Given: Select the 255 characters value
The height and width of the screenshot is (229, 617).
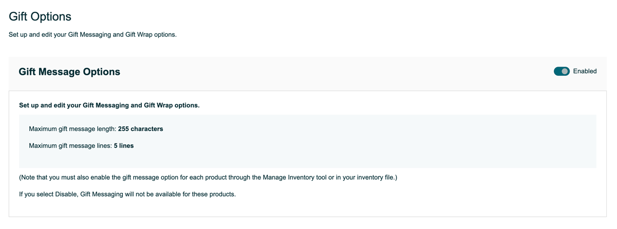Looking at the screenshot, I should coord(140,129).
